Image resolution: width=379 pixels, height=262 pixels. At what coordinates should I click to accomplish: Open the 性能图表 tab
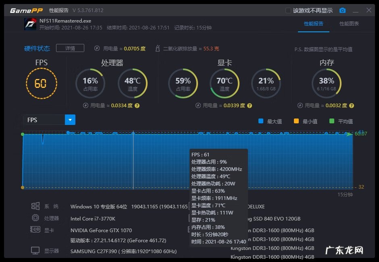coord(349,23)
